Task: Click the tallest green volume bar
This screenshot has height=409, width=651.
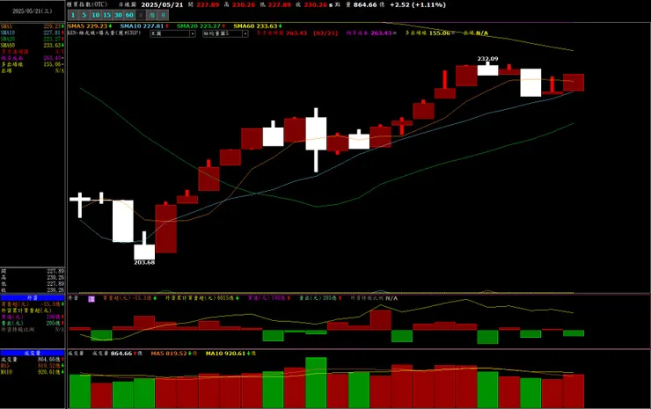Action: tap(316, 383)
